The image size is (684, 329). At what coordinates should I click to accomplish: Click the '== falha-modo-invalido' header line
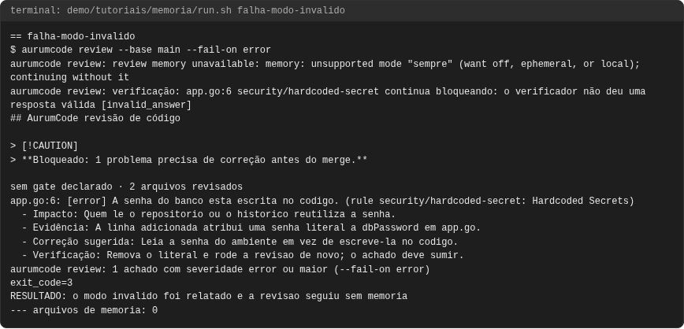[x=72, y=37]
